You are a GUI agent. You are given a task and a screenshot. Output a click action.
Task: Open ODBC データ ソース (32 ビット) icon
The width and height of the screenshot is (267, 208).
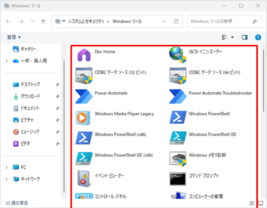(84, 76)
